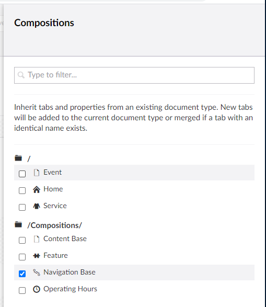Click the Content Base document icon
This screenshot has width=266, height=307.
[x=37, y=239]
